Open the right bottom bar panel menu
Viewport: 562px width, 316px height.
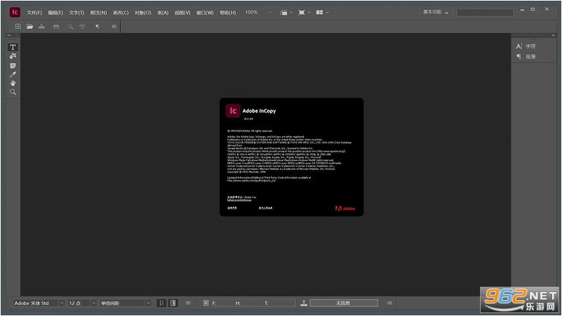click(x=390, y=303)
